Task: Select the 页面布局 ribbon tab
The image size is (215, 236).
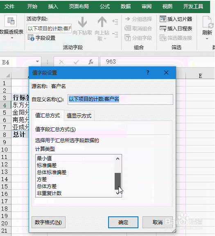Action: tap(79, 7)
